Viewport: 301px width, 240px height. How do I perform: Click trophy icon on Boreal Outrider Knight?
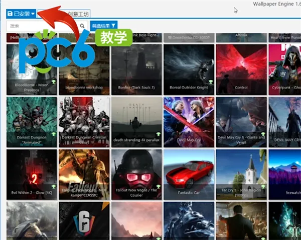pos(211,82)
